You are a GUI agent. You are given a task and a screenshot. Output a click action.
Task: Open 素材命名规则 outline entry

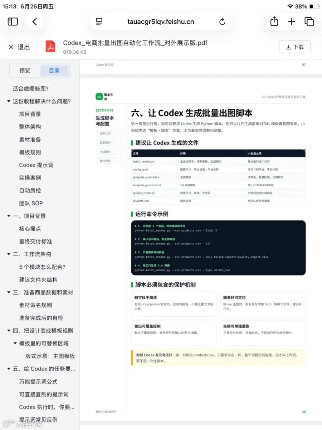tap(36, 305)
